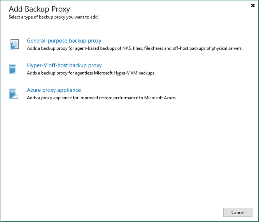Click description about restore performance to Microsoft Azure
The width and height of the screenshot is (259, 222).
tap(101, 98)
